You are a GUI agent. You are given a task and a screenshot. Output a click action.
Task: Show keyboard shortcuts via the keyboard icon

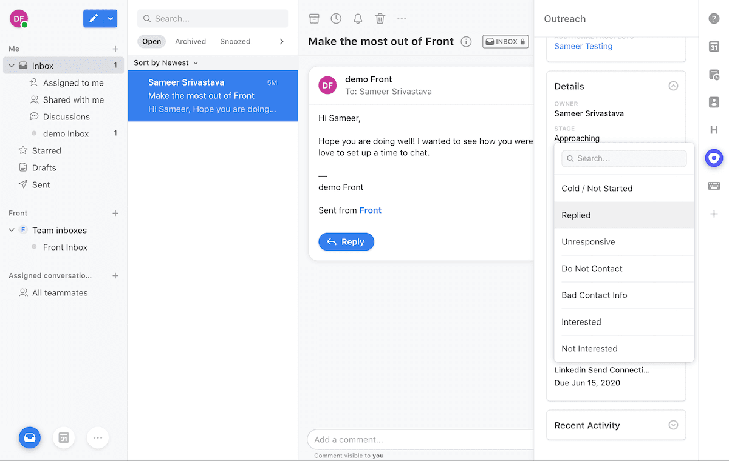point(714,186)
